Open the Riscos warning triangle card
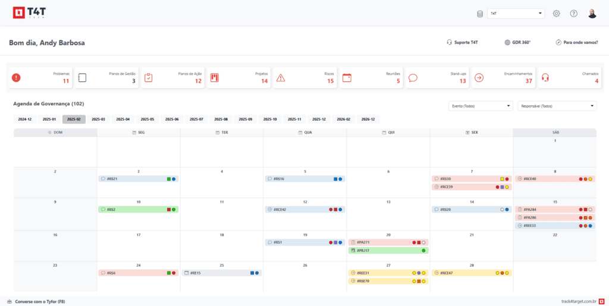The width and height of the screenshot is (609, 306). [x=303, y=78]
